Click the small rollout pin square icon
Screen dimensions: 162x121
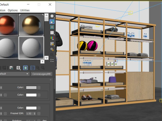[51, 80]
